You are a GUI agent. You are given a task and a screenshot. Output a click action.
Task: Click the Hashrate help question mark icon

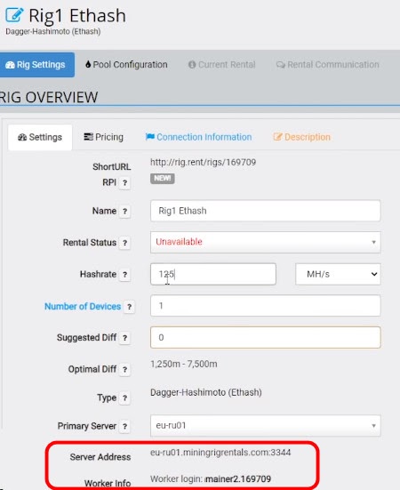pos(125,275)
